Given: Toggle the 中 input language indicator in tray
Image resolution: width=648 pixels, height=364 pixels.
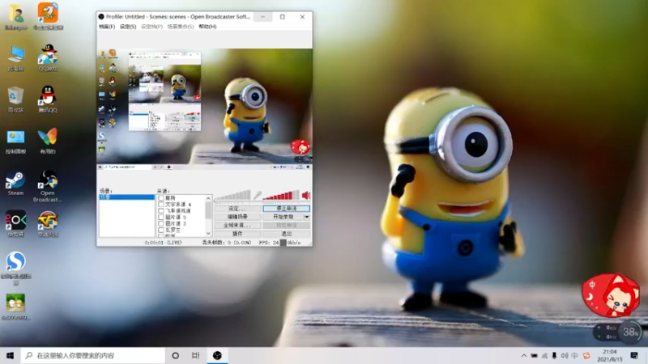Looking at the screenshot, I should (x=575, y=355).
